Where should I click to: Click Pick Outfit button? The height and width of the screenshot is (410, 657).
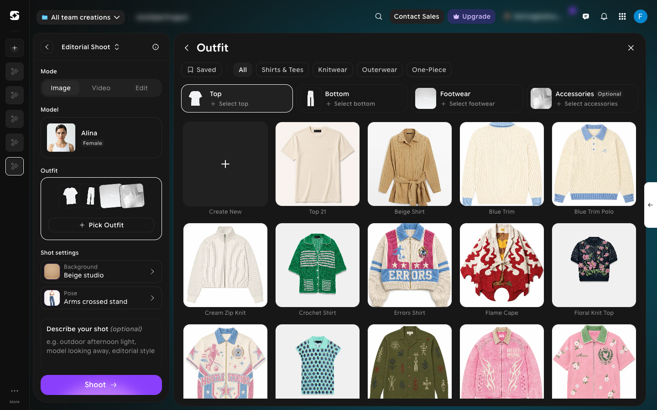pos(101,225)
